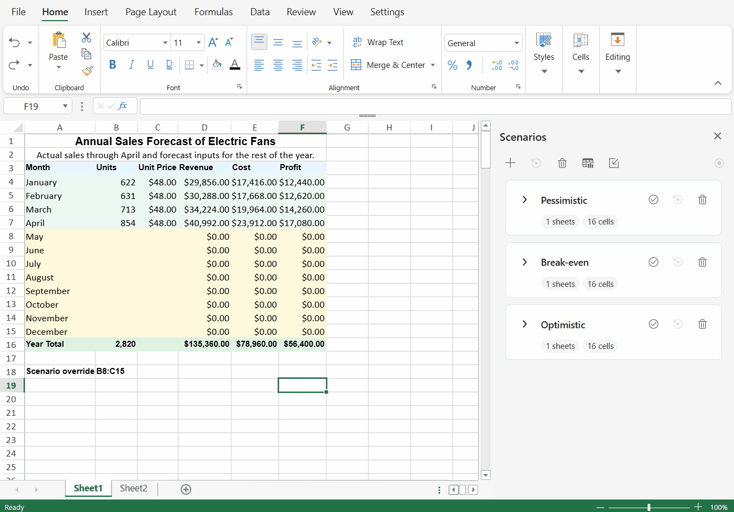Open the font color red A swatch
Screen dimensions: 734x512
click(235, 65)
